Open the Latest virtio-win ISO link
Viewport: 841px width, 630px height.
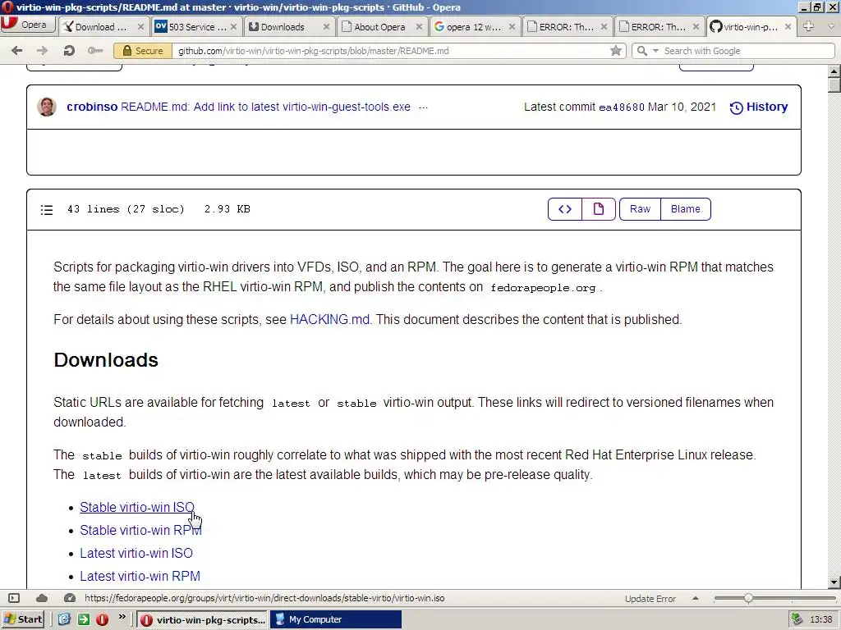pyautogui.click(x=136, y=554)
